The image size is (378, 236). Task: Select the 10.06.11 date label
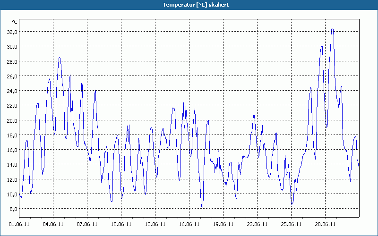point(121,224)
